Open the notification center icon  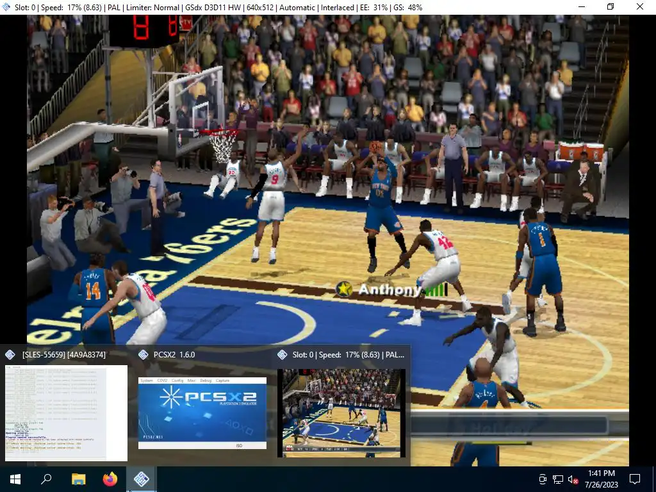(x=635, y=479)
